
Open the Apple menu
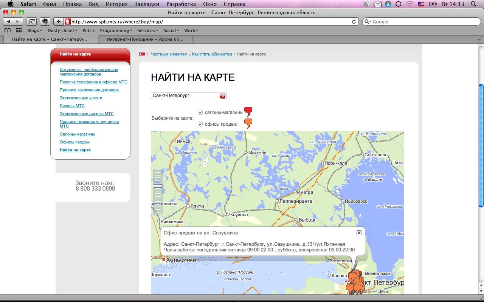coord(10,4)
